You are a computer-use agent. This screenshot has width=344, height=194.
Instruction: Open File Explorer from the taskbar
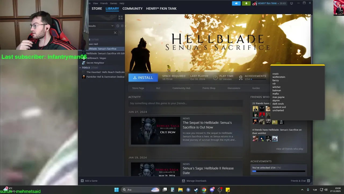pyautogui.click(x=180, y=190)
